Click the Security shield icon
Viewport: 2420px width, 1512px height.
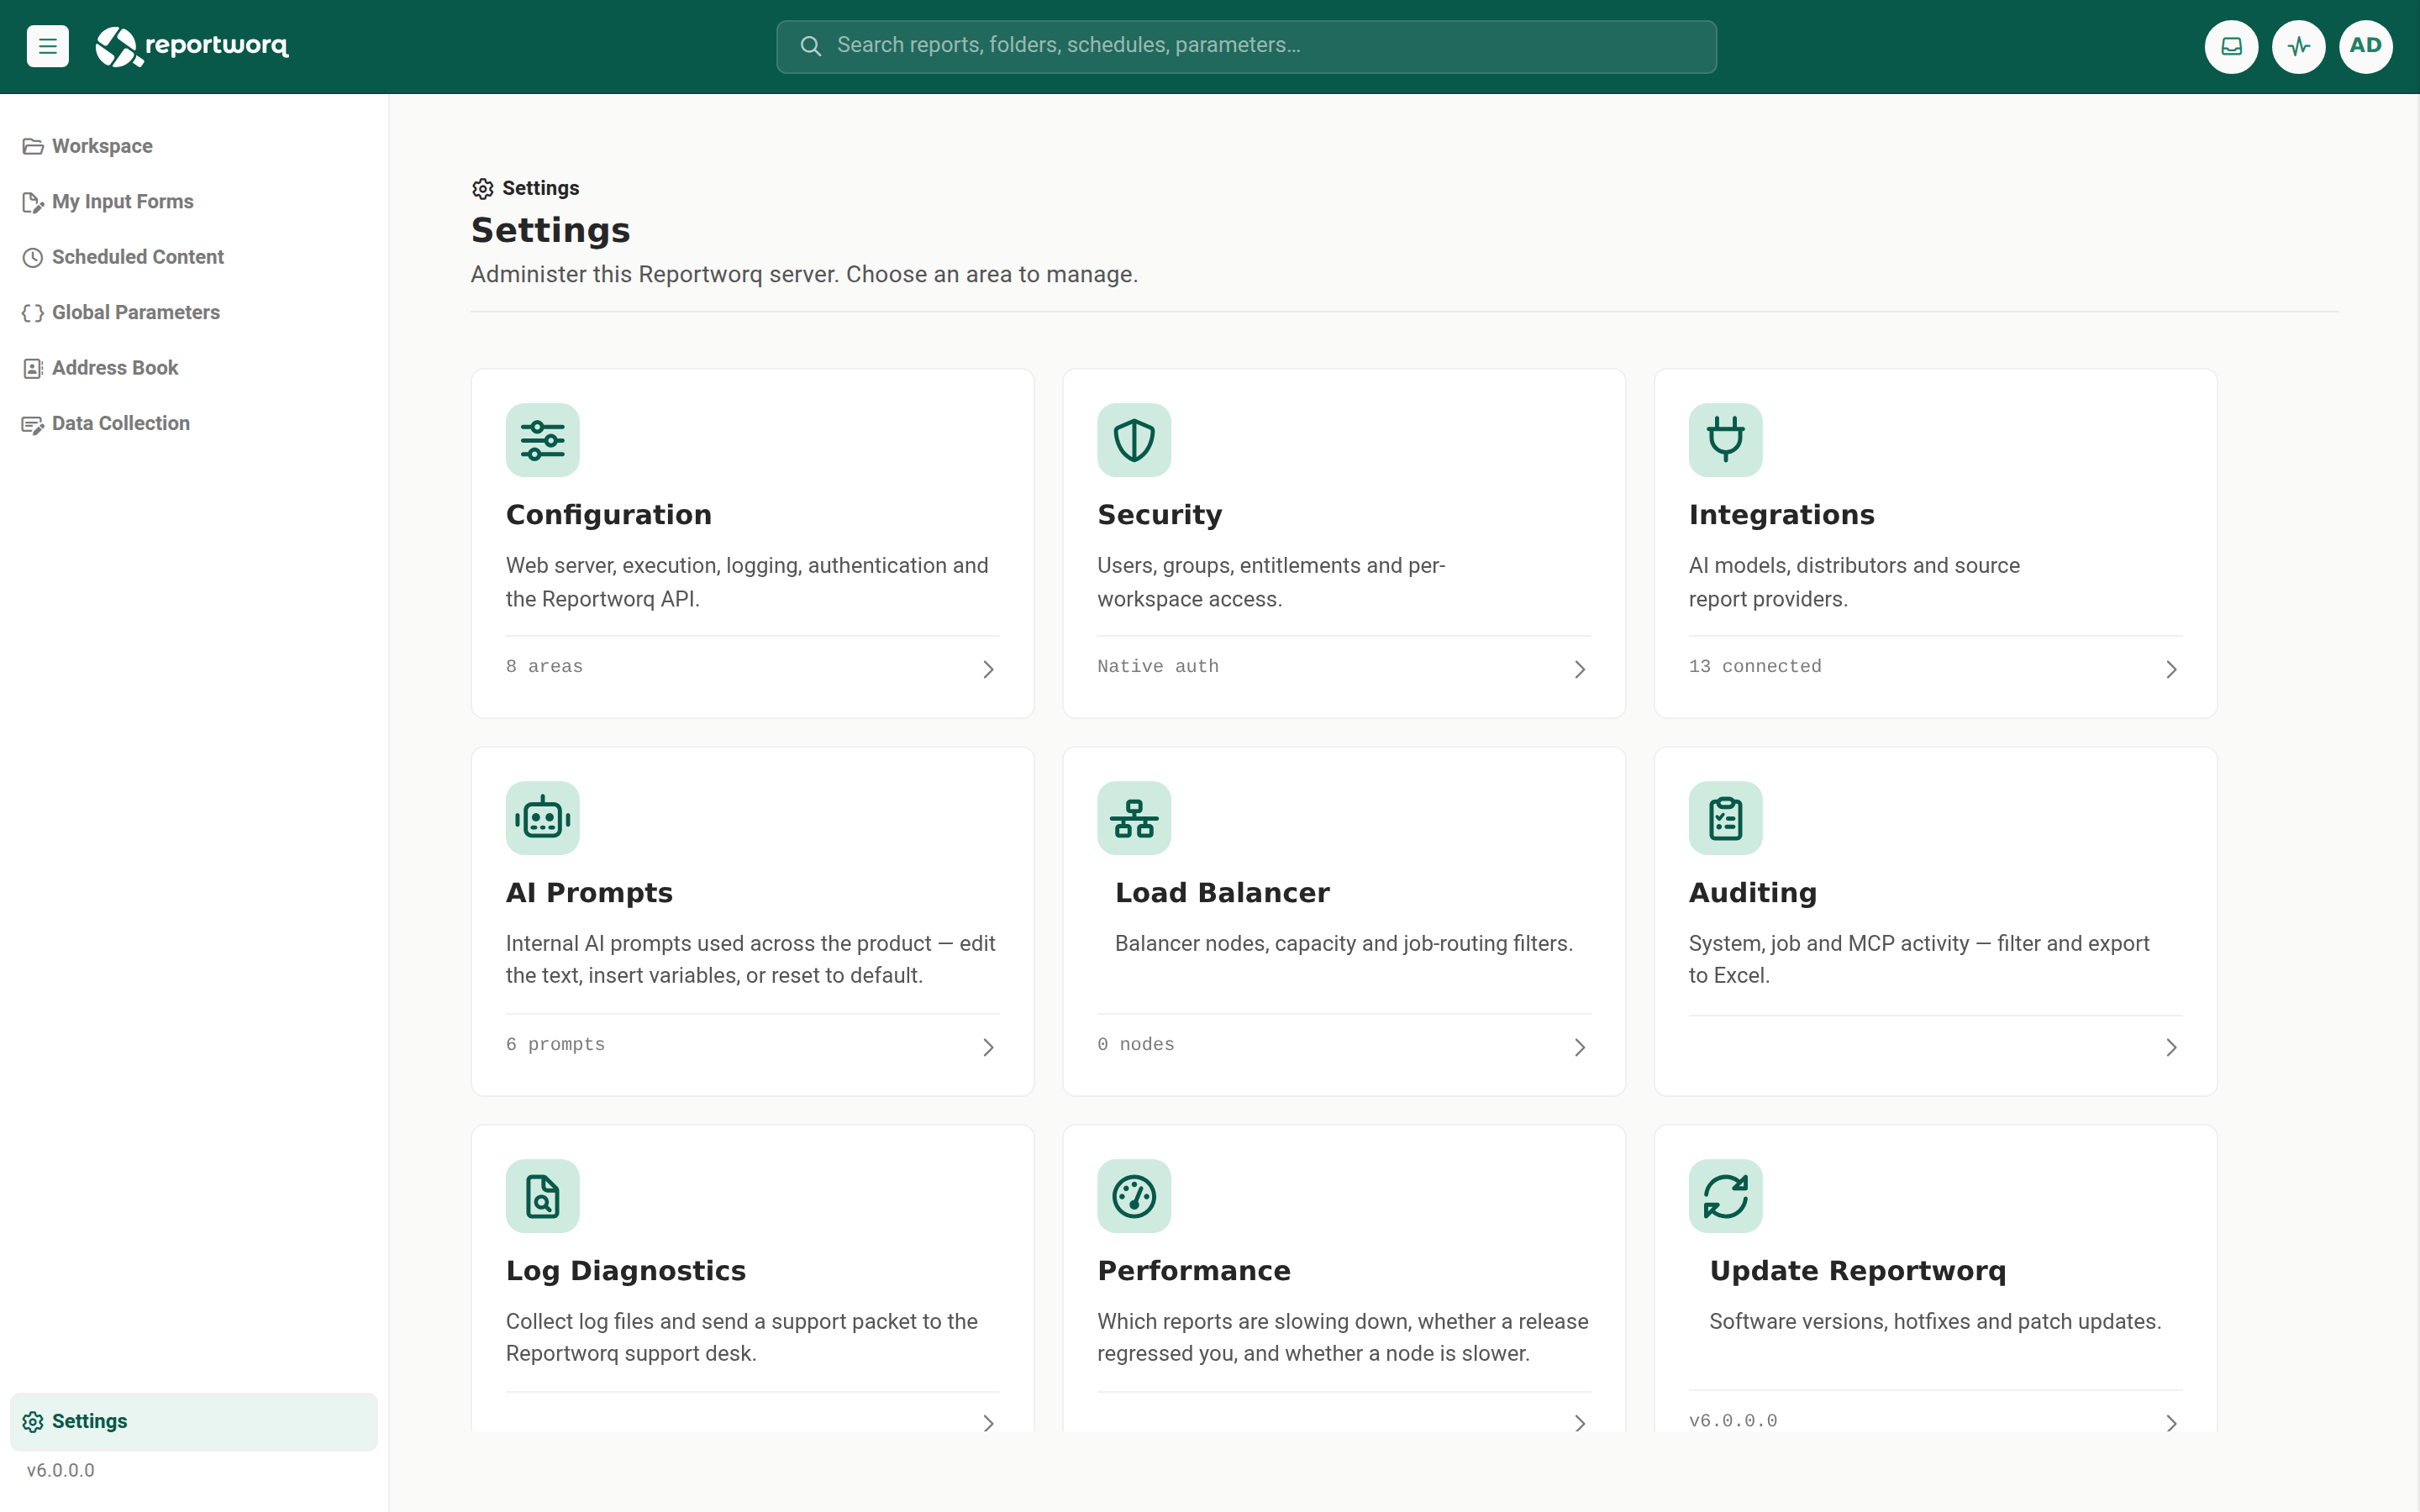coord(1134,440)
